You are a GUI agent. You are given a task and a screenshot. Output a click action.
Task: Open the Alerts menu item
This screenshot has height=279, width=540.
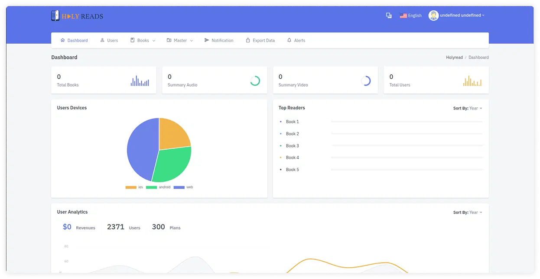coord(296,40)
